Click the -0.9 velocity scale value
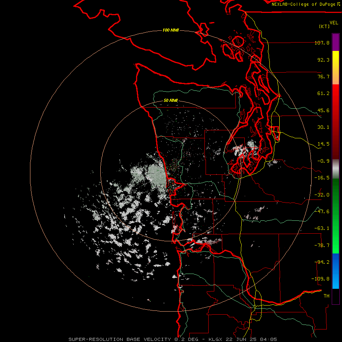The height and width of the screenshot is (342, 342). pyautogui.click(x=323, y=161)
